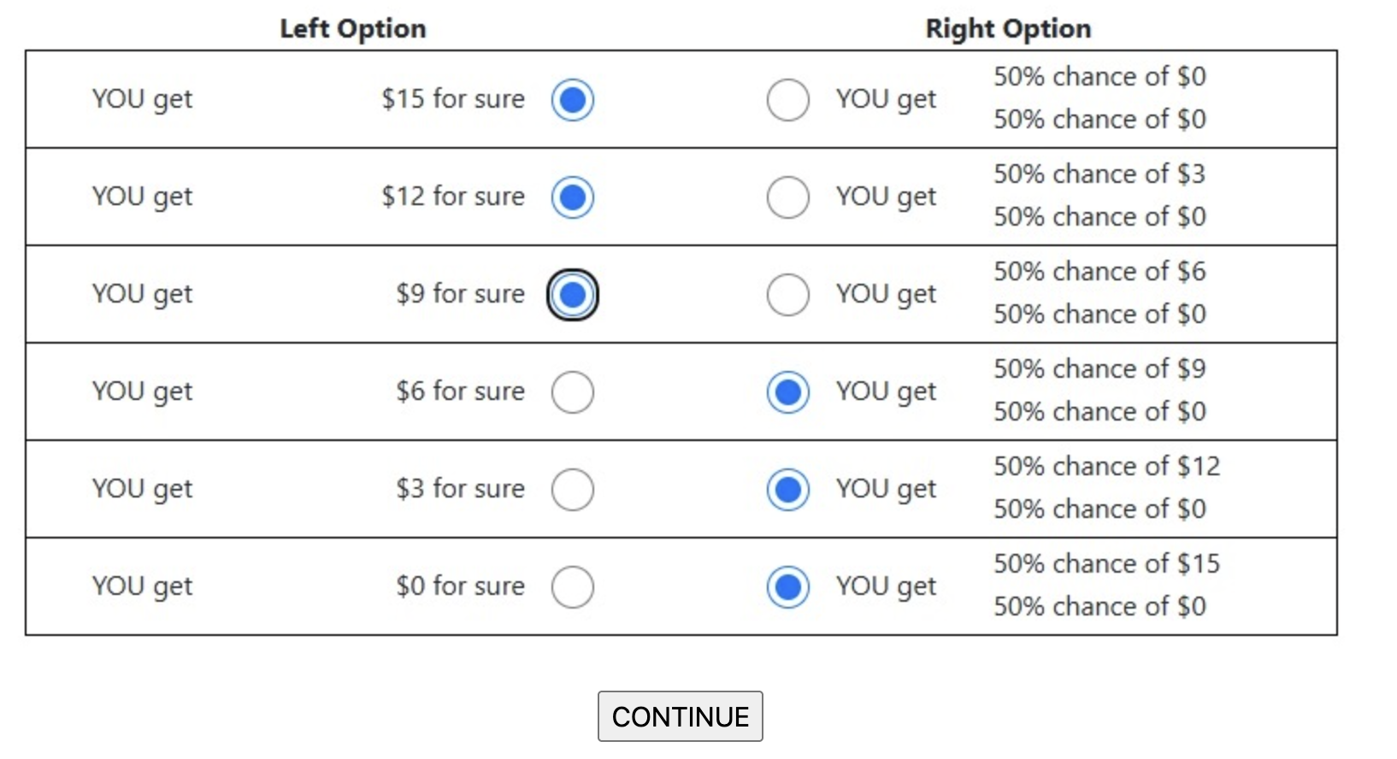Select the 50% chance of $3 gamble
1397x759 pixels.
coord(787,197)
